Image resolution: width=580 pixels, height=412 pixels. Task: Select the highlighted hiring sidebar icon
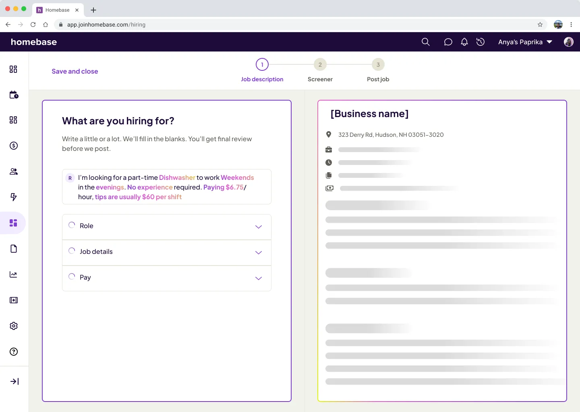click(13, 223)
